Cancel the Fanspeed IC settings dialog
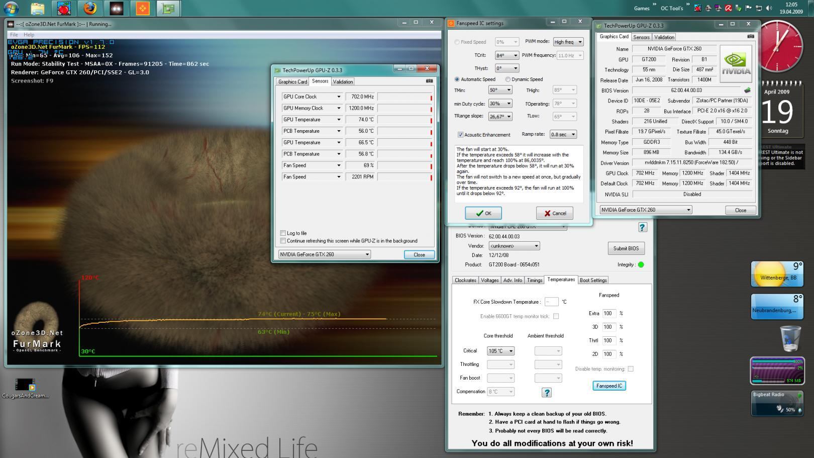Viewport: 814px width, 458px height. pos(555,213)
